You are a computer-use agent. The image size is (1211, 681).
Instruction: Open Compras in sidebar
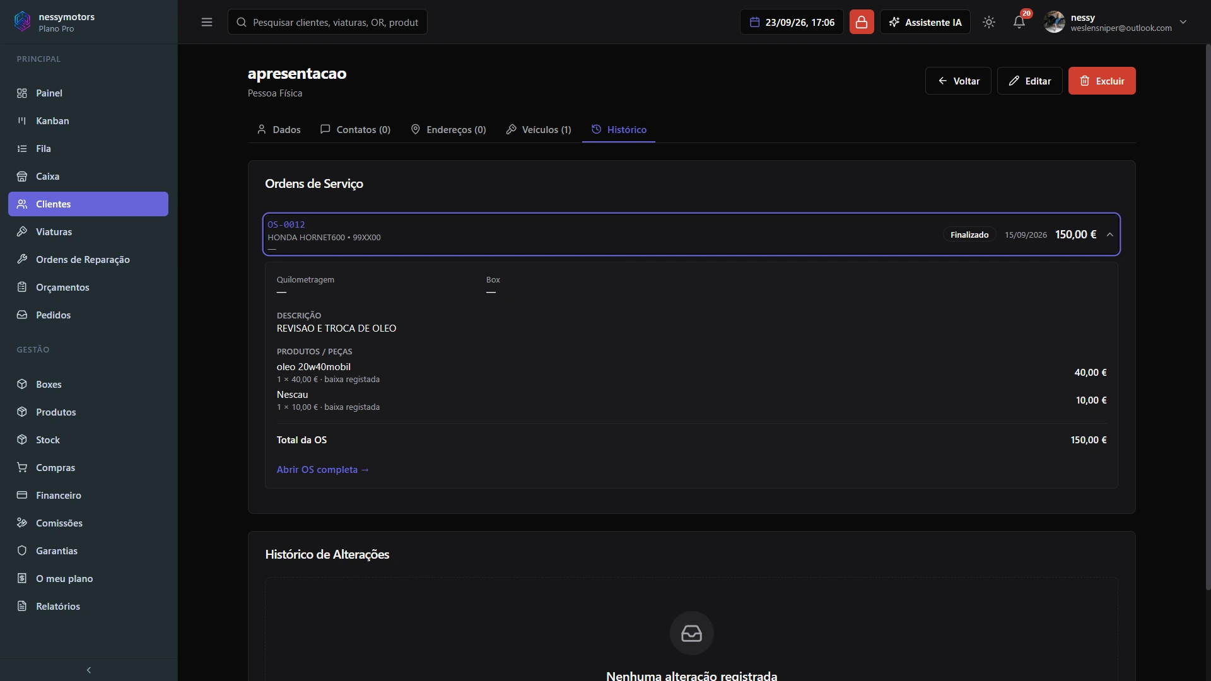(88, 468)
